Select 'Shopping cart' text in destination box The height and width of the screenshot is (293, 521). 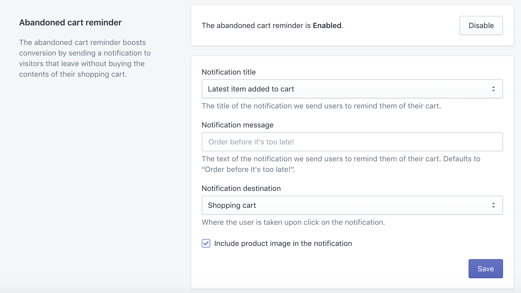(232, 205)
